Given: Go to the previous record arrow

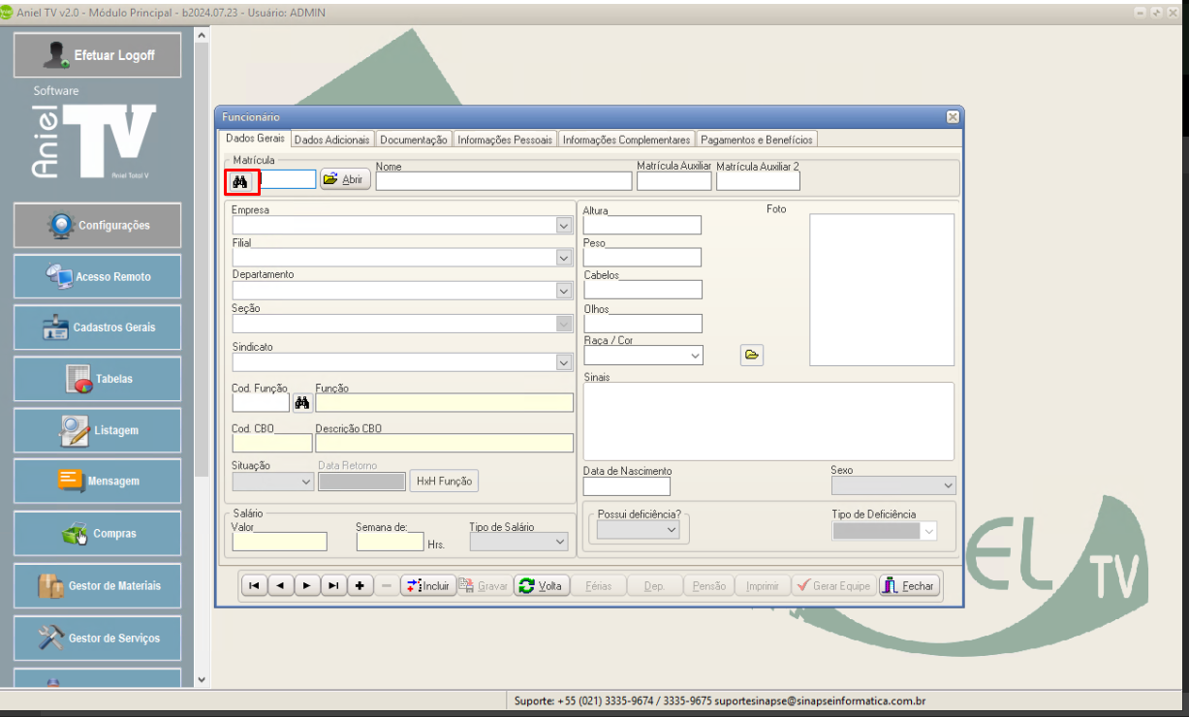Looking at the screenshot, I should coord(280,586).
